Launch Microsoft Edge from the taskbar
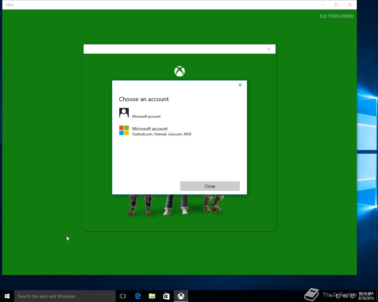 pyautogui.click(x=138, y=296)
